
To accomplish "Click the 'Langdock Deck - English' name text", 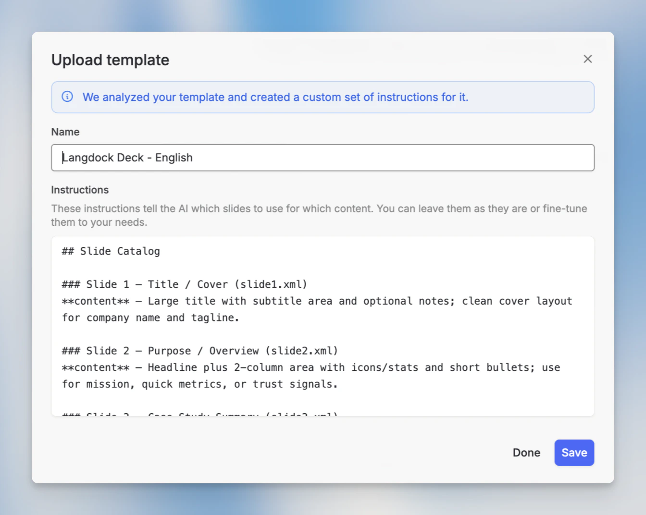I will tap(127, 158).
